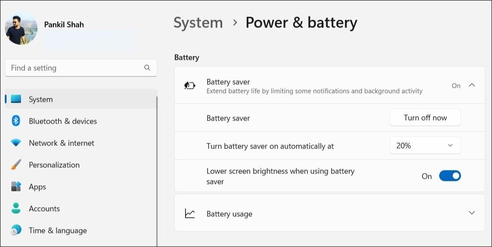Click the Time & language globe icon
Viewport: 492px width, 247px height.
tap(16, 230)
